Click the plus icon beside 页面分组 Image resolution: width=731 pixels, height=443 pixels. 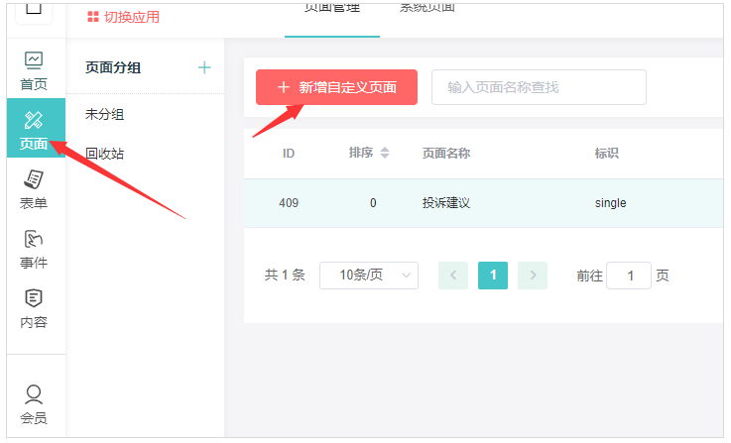pyautogui.click(x=204, y=67)
